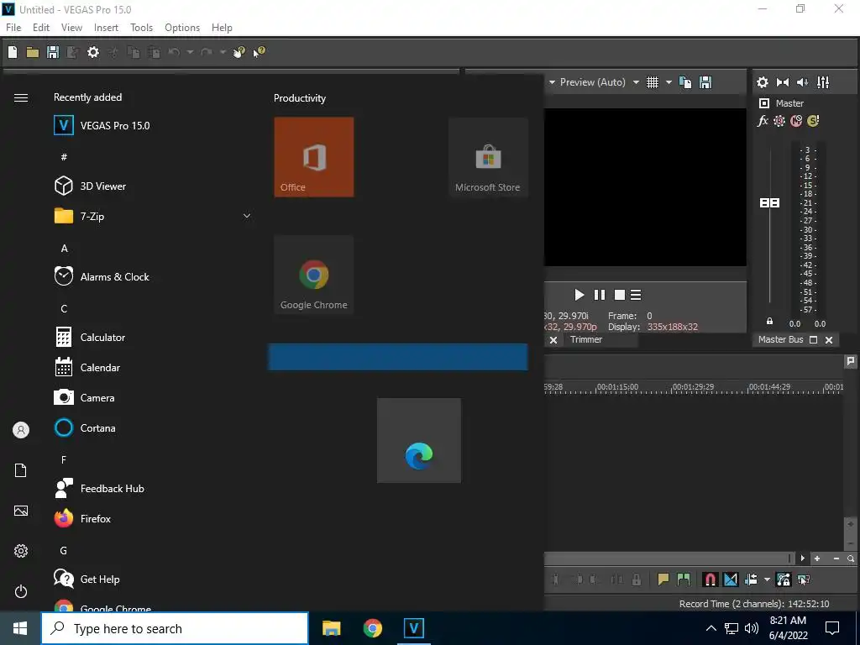
Task: Save the project via the main toolbar icon
Action: (53, 52)
